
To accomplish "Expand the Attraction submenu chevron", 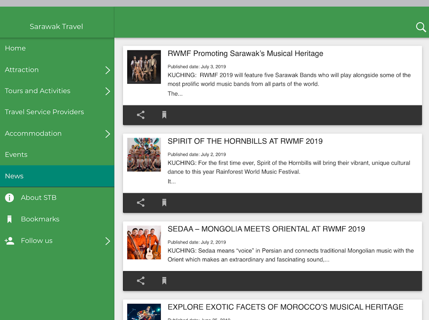I will (108, 70).
